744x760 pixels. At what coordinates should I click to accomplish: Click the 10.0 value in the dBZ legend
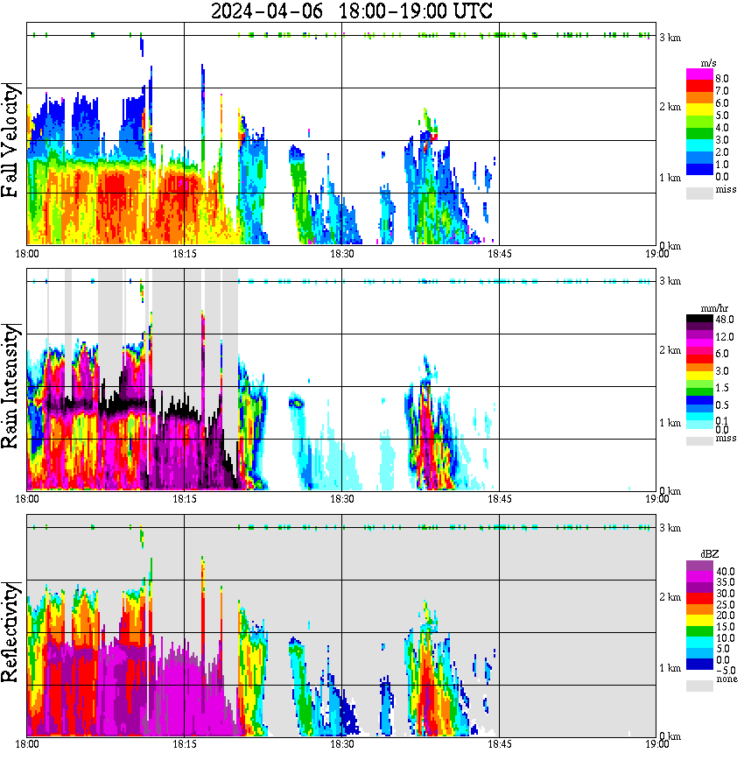click(725, 637)
